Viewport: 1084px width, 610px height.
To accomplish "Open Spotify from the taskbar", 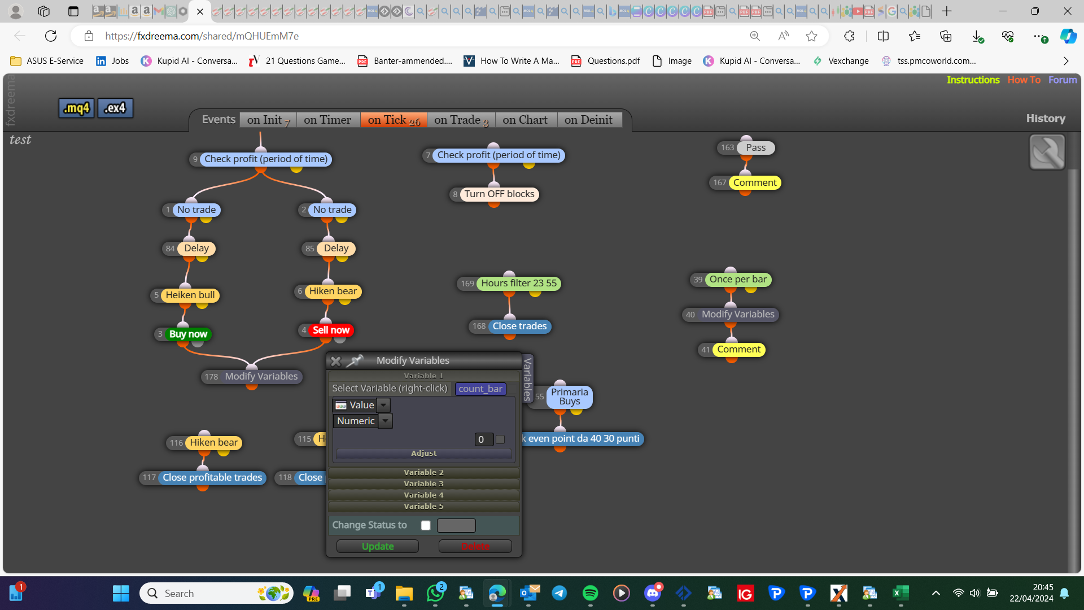I will click(590, 593).
